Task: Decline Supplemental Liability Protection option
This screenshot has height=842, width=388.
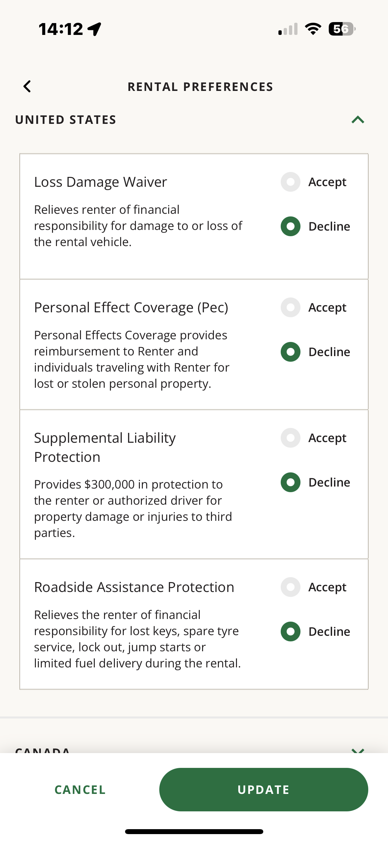Action: (x=291, y=482)
